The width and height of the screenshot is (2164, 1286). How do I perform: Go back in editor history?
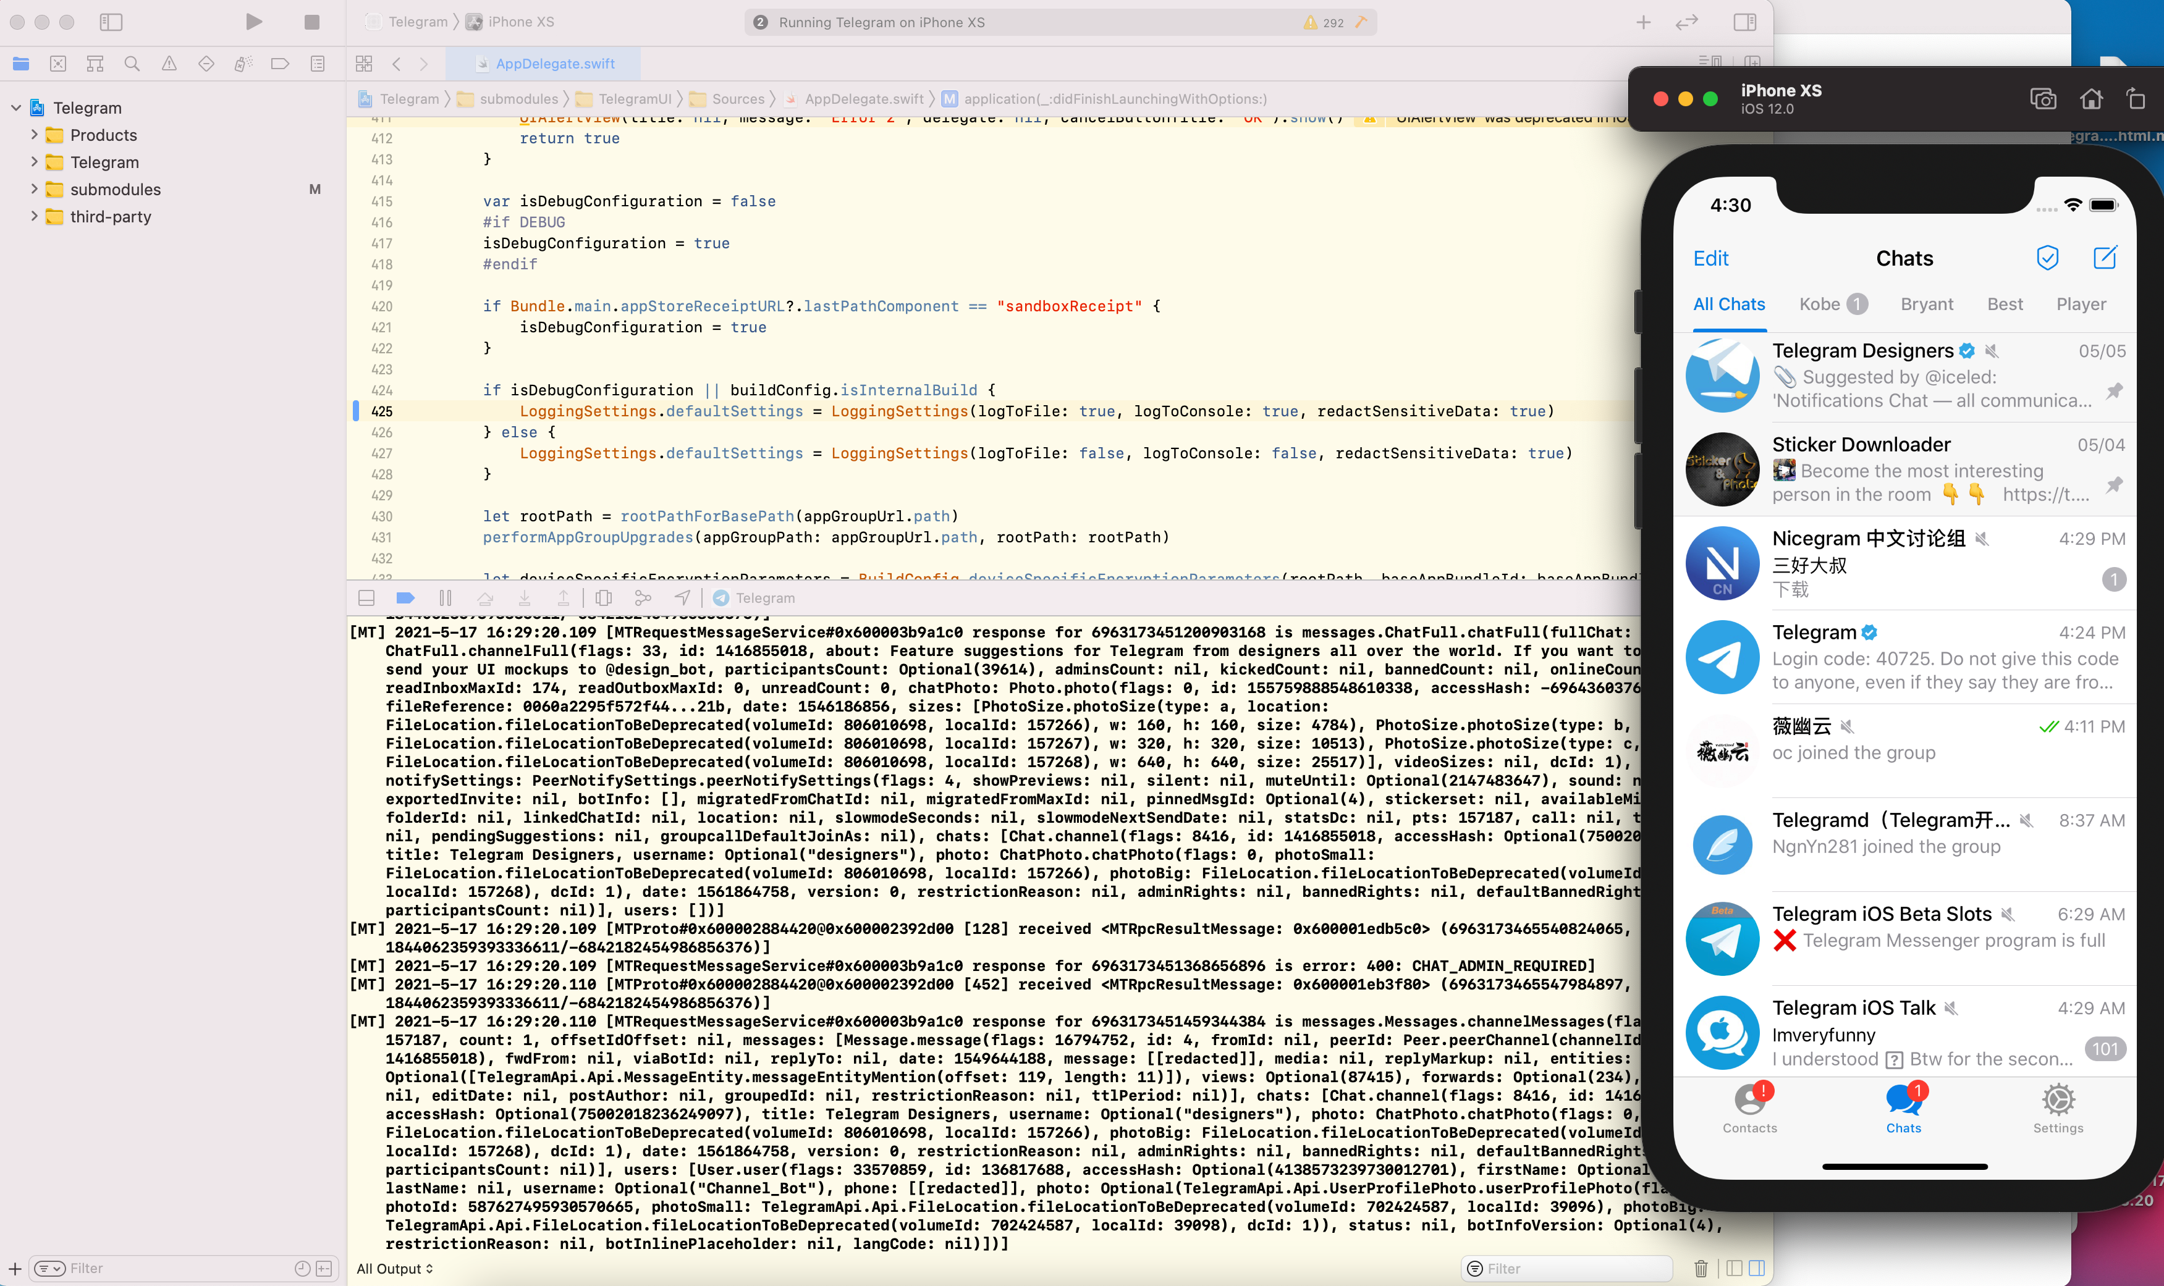[x=396, y=63]
